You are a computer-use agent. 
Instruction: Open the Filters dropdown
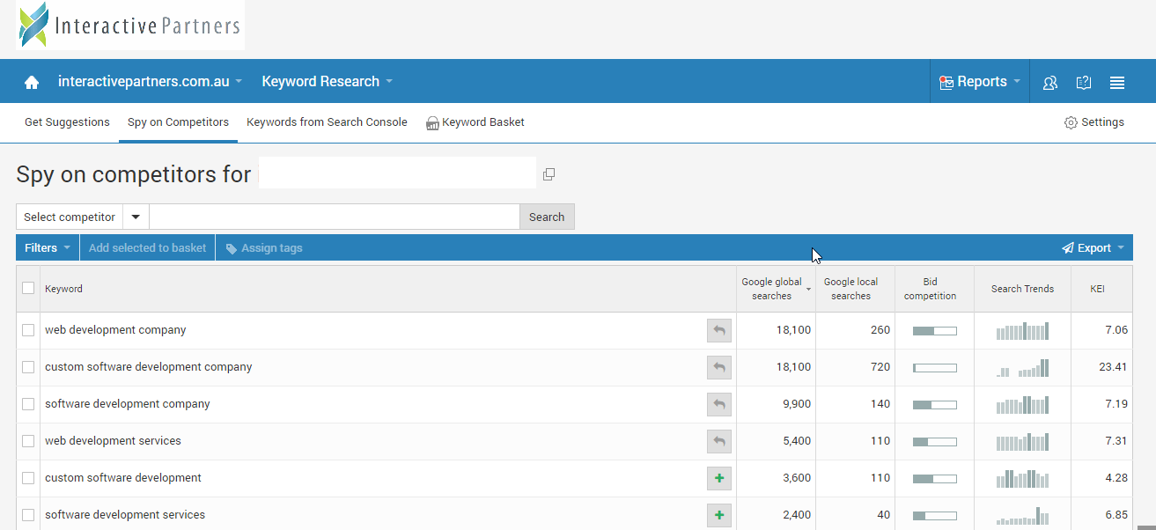tap(48, 248)
